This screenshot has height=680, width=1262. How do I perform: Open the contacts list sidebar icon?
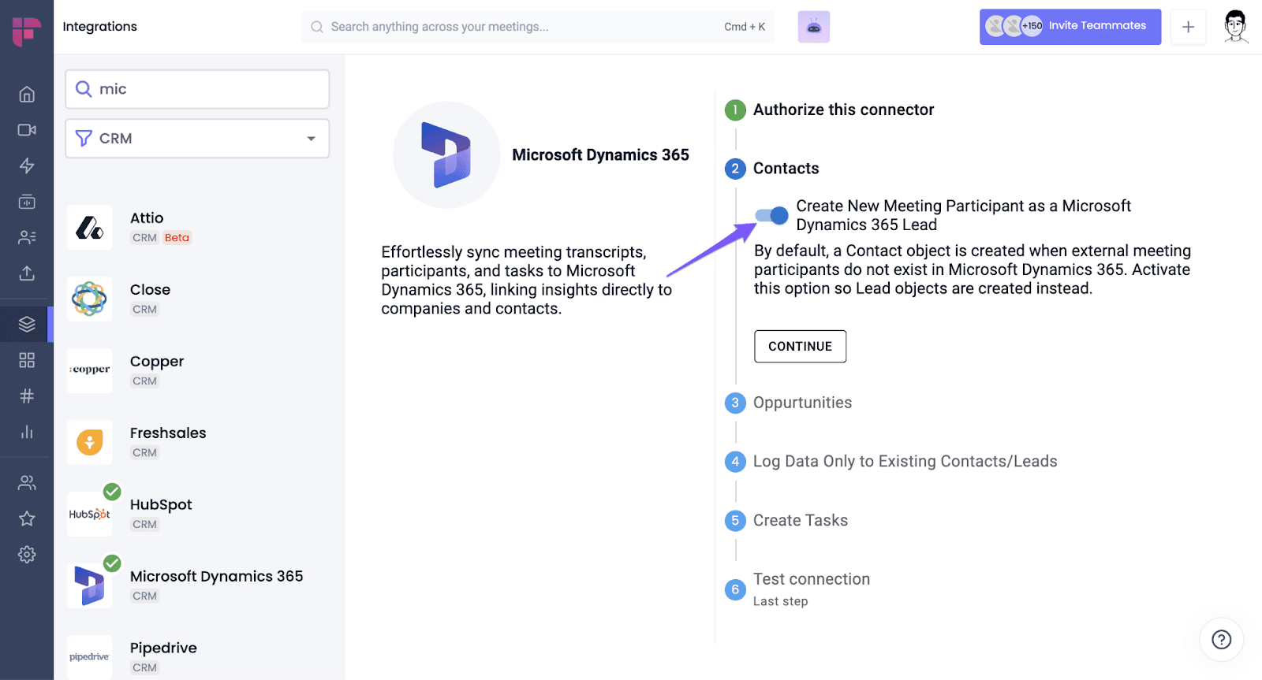click(27, 237)
